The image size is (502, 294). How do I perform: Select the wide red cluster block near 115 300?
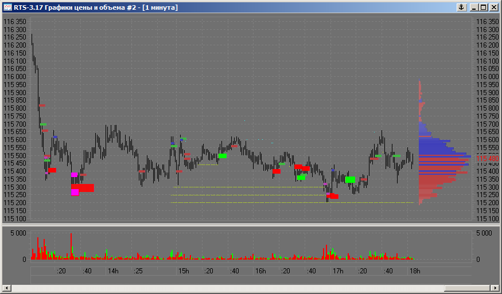[x=86, y=187]
